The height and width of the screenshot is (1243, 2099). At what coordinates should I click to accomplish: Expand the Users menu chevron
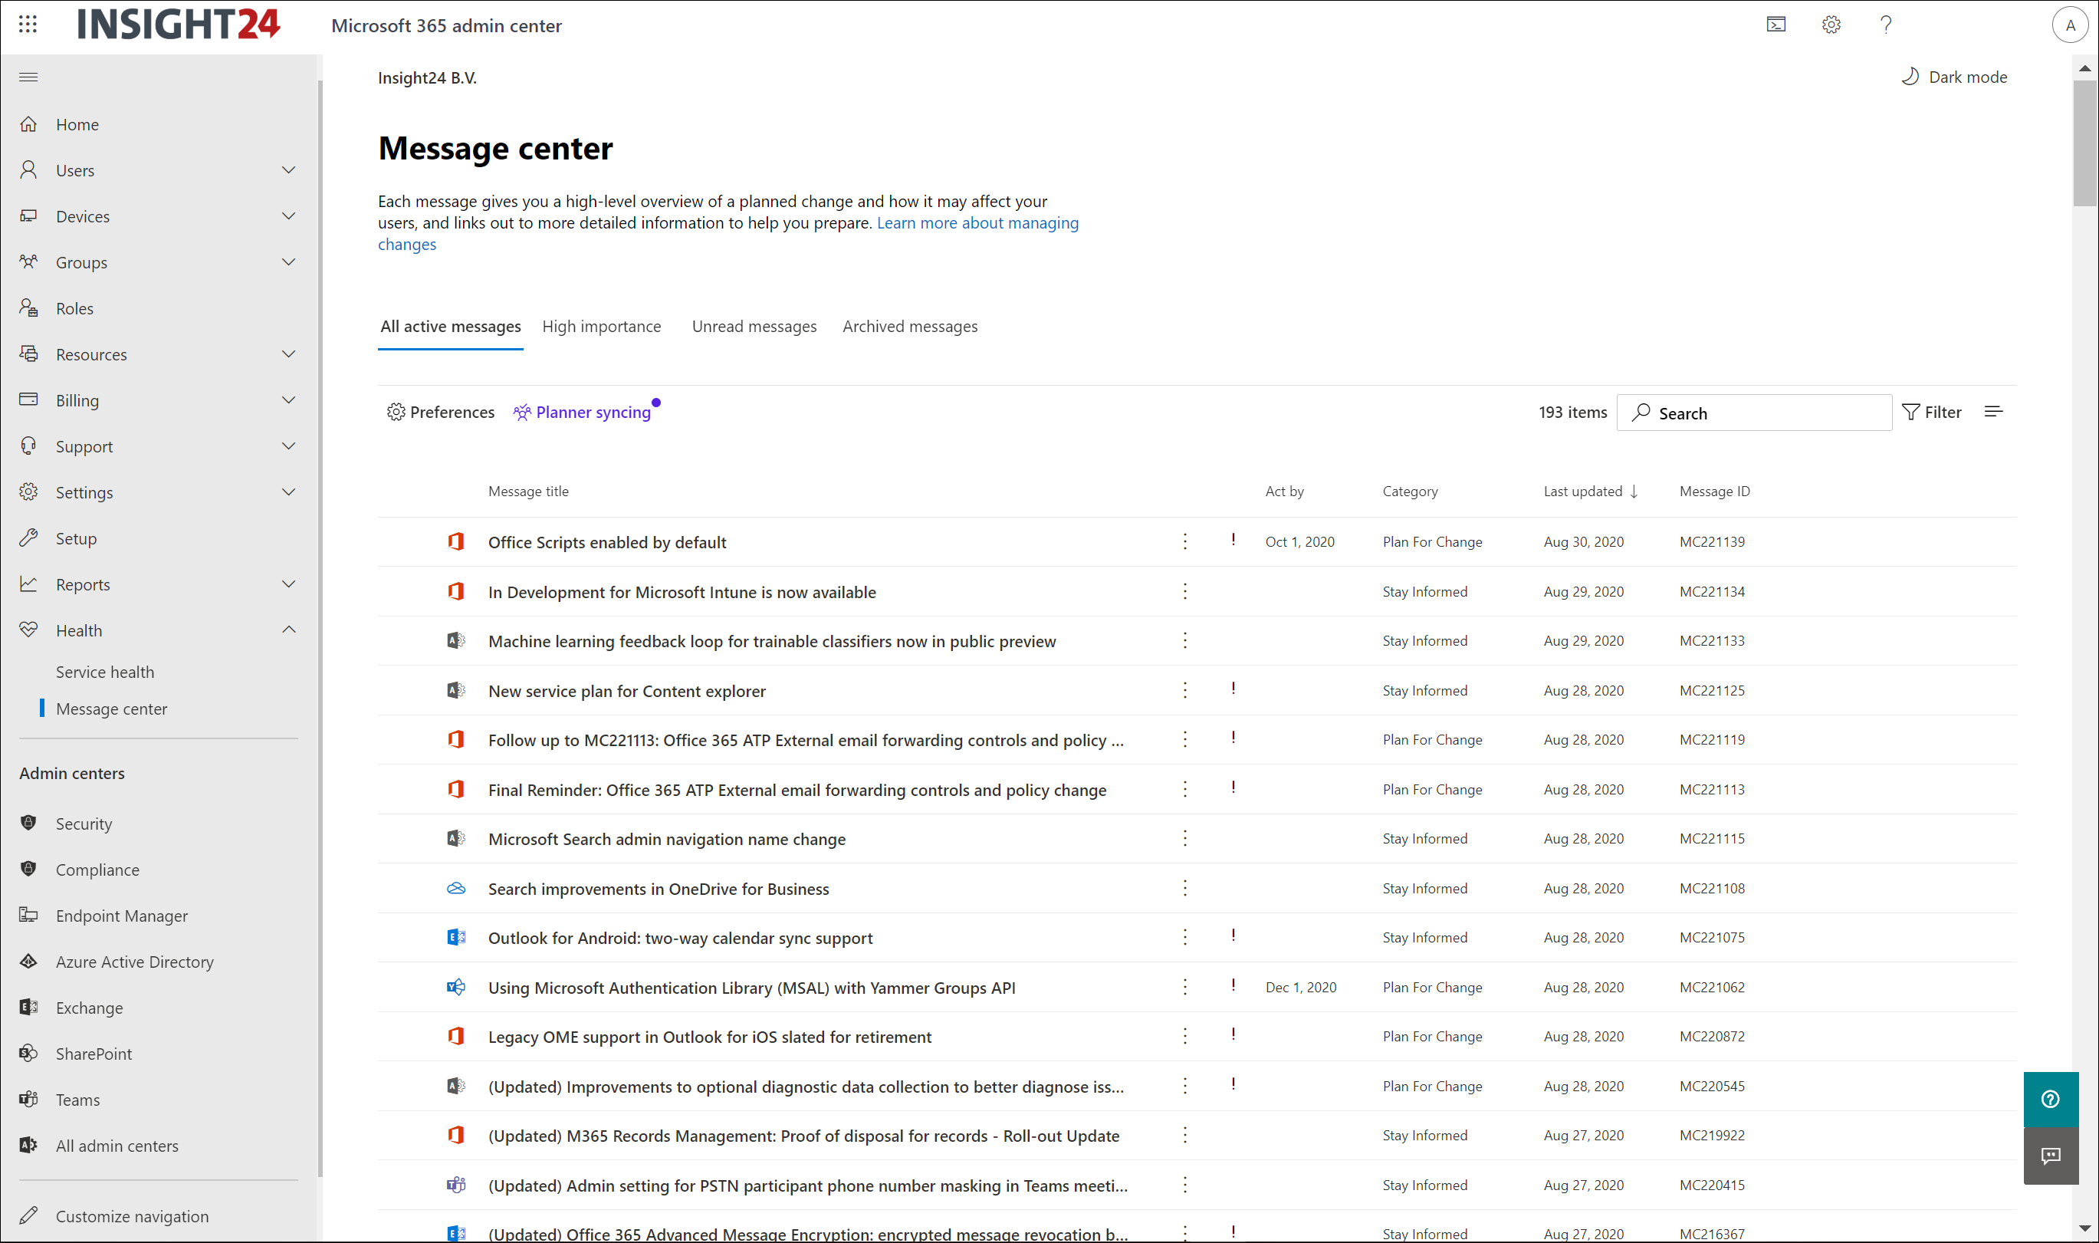tap(289, 170)
